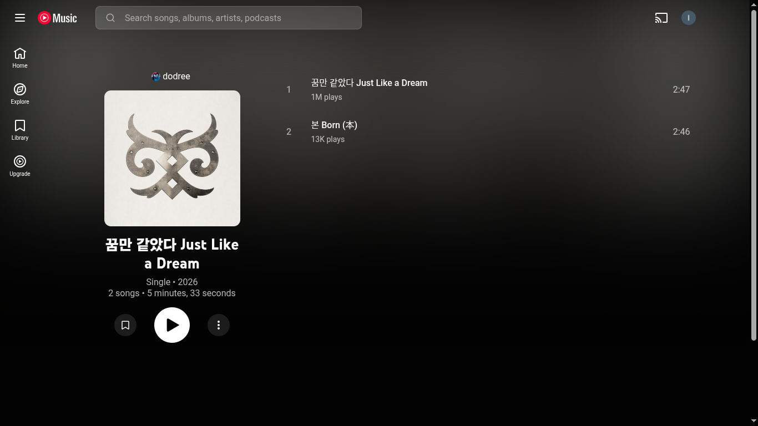Open the account avatar menu
Screen dimensions: 758x426
pos(688,18)
